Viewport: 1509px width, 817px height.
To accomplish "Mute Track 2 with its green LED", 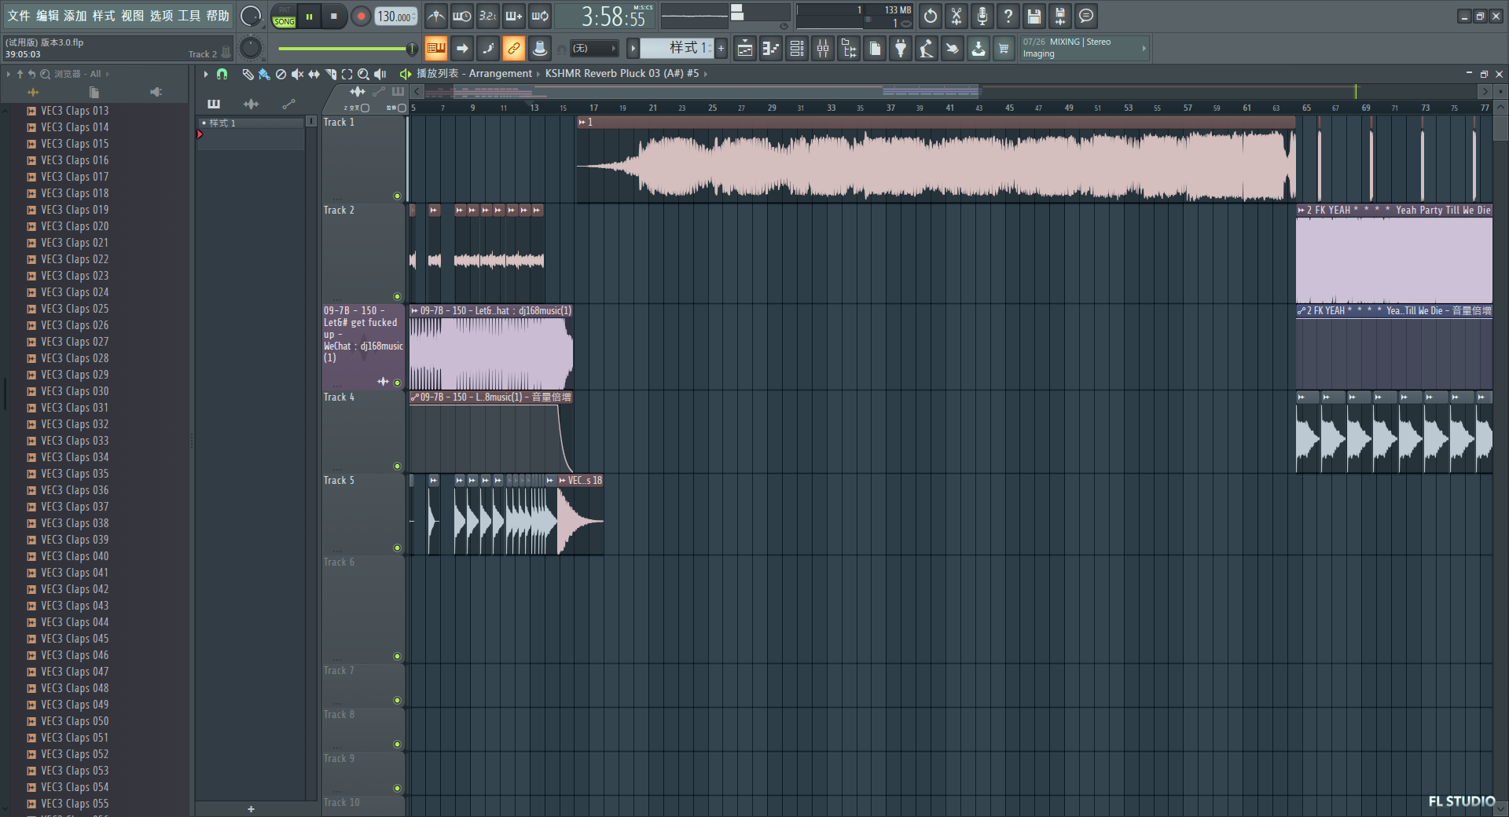I will [397, 297].
